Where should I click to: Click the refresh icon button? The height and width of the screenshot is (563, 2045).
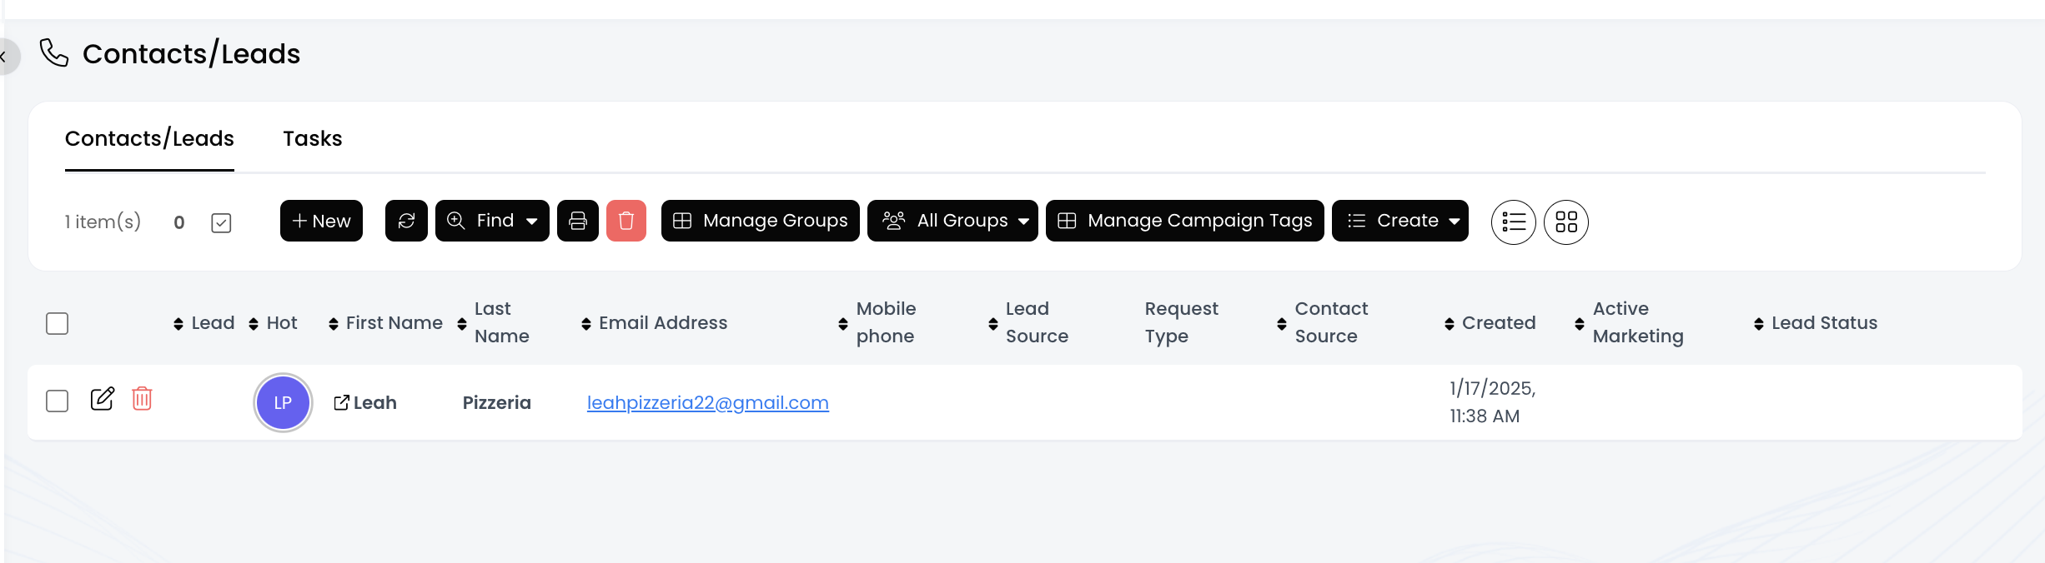tap(406, 221)
